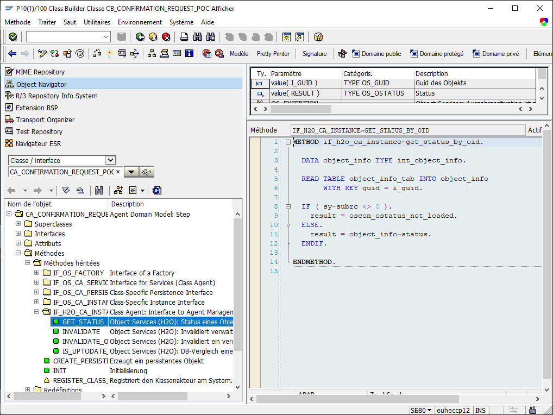Expand the Interfaces folder
The image size is (553, 415).
18,234
